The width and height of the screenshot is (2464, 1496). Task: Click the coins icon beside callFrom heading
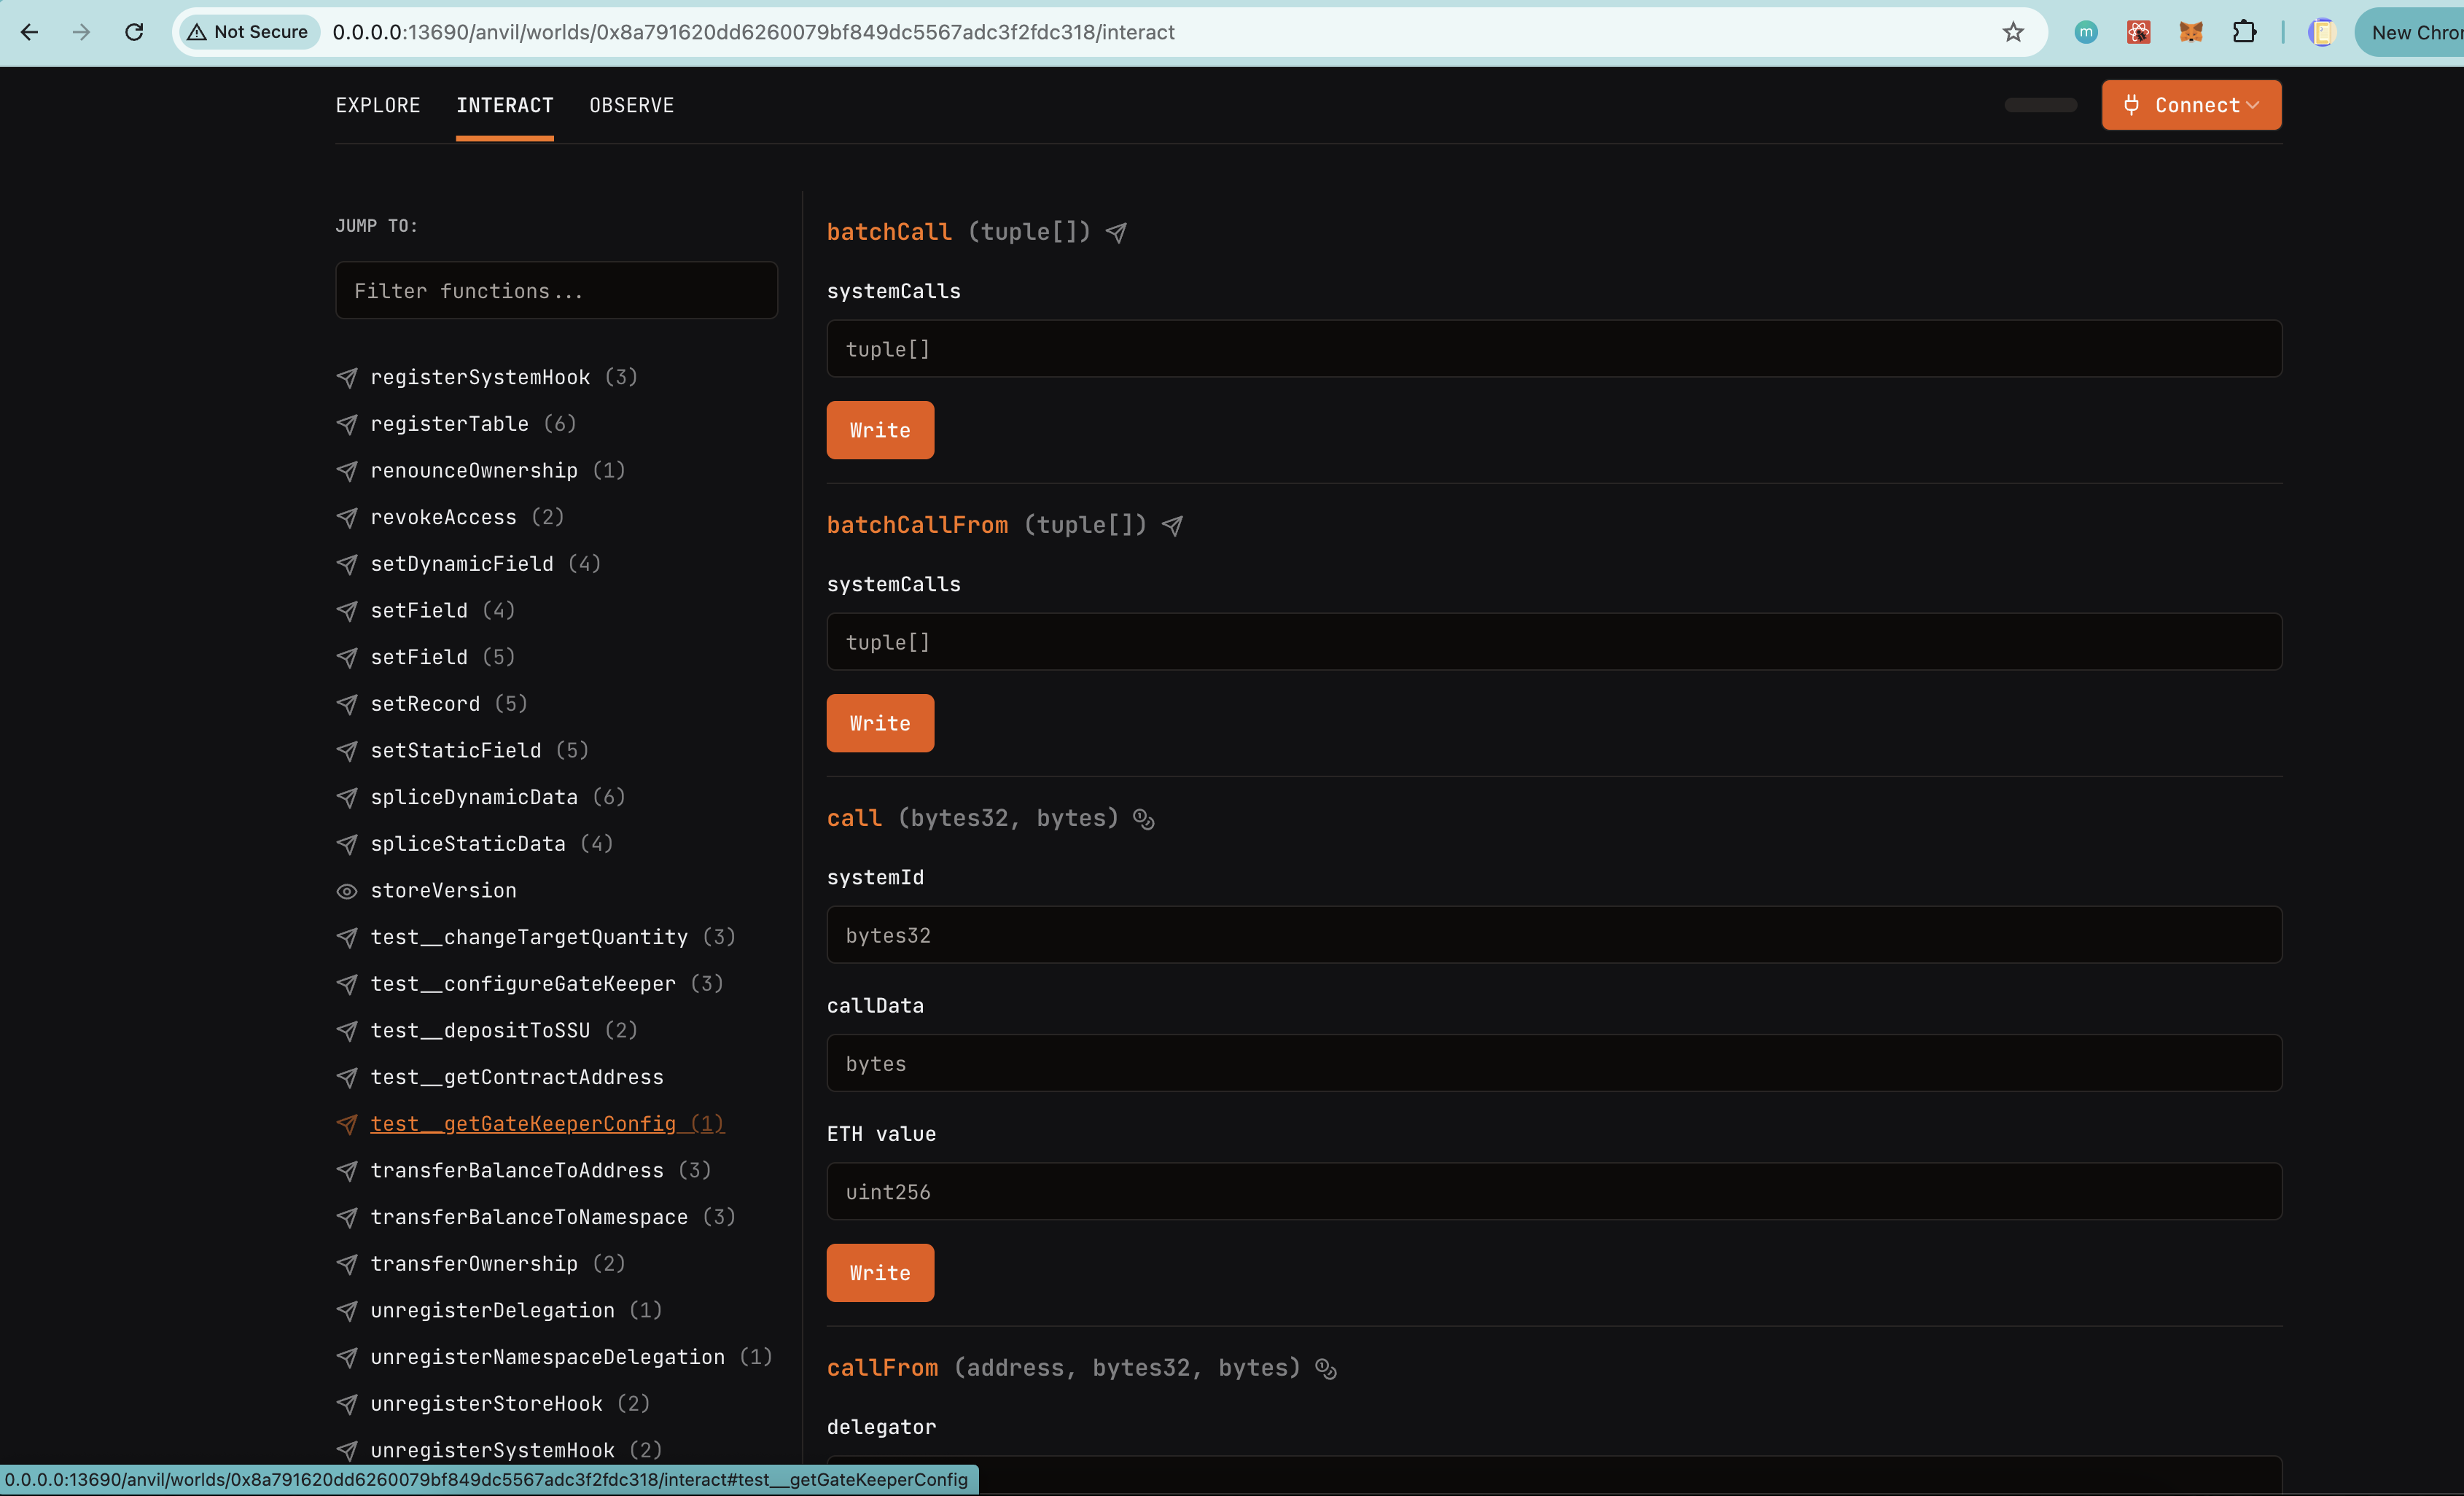[1326, 1369]
